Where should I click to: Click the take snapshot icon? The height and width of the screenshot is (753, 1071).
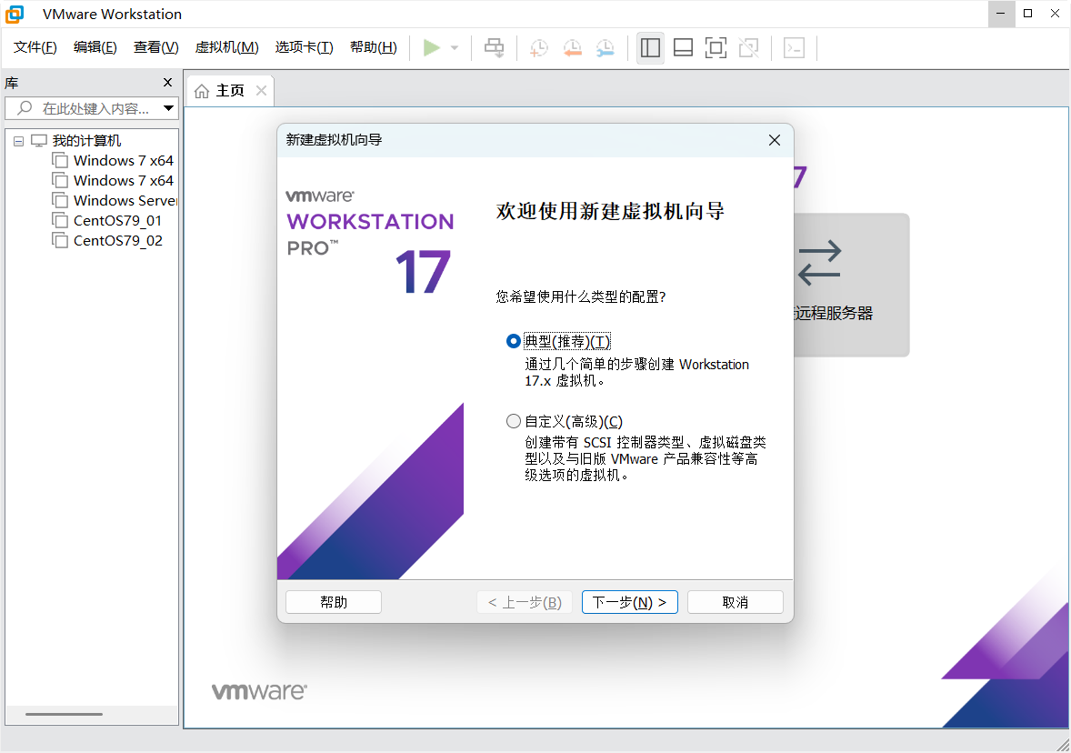pos(539,48)
